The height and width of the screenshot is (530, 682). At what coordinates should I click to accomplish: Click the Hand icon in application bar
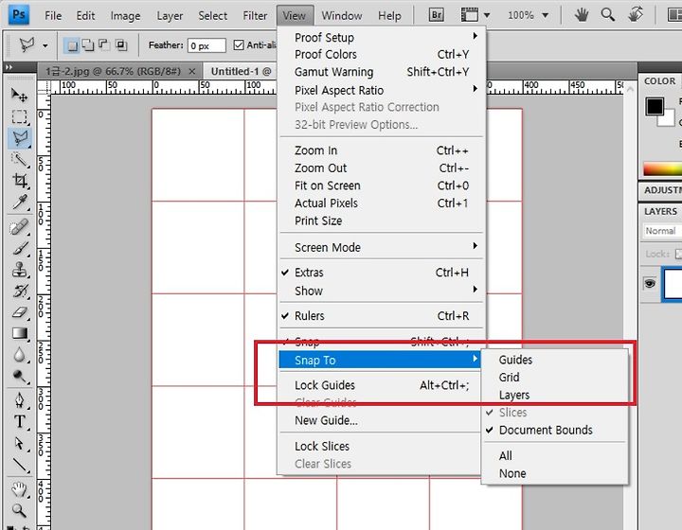point(582,15)
